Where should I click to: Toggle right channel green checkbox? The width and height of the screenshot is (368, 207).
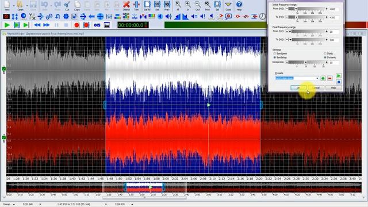click(x=4, y=137)
